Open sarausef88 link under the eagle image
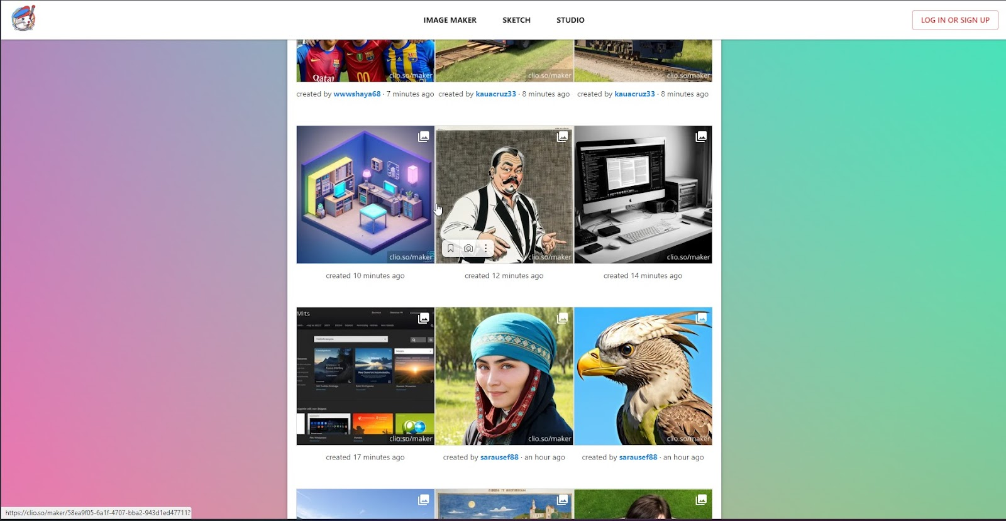Viewport: 1006px width, 521px height. (638, 458)
